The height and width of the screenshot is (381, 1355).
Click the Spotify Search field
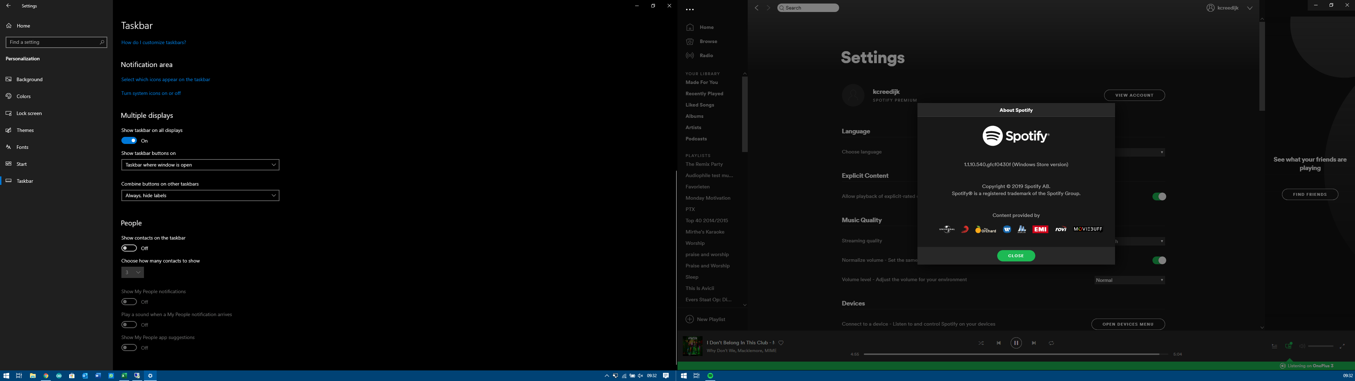tap(808, 8)
